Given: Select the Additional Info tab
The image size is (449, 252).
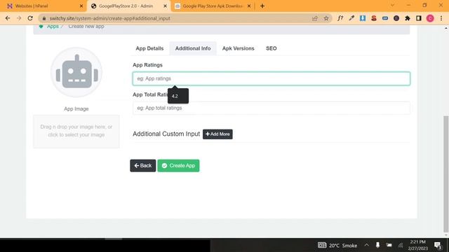Looking at the screenshot, I should tap(193, 48).
